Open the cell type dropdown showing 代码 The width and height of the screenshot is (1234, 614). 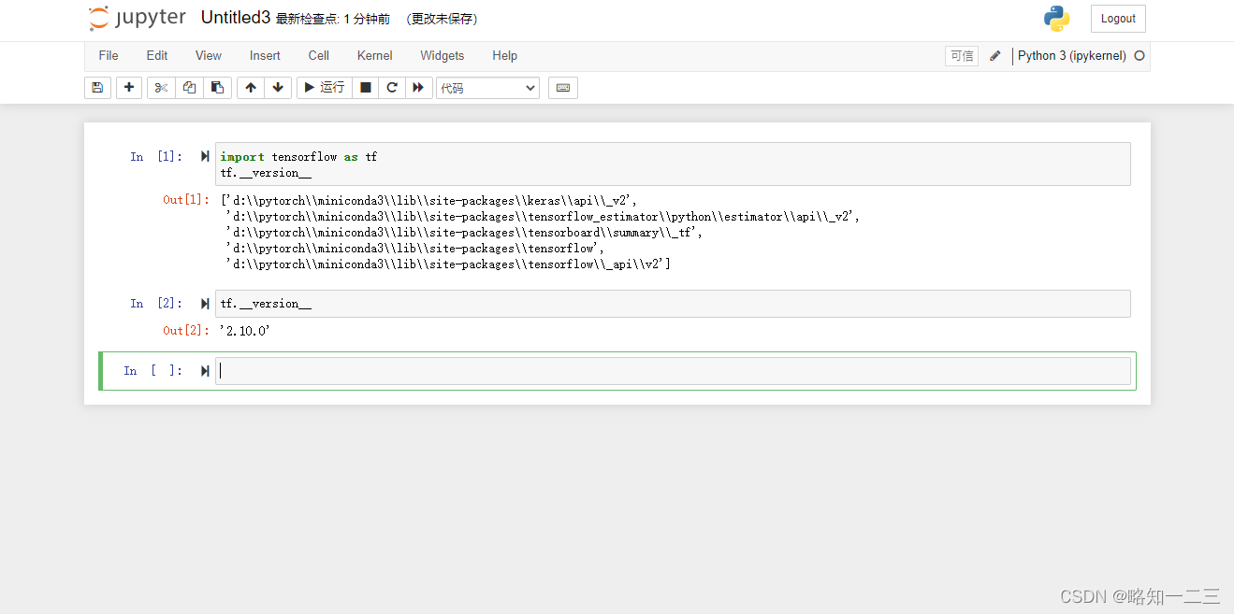487,87
